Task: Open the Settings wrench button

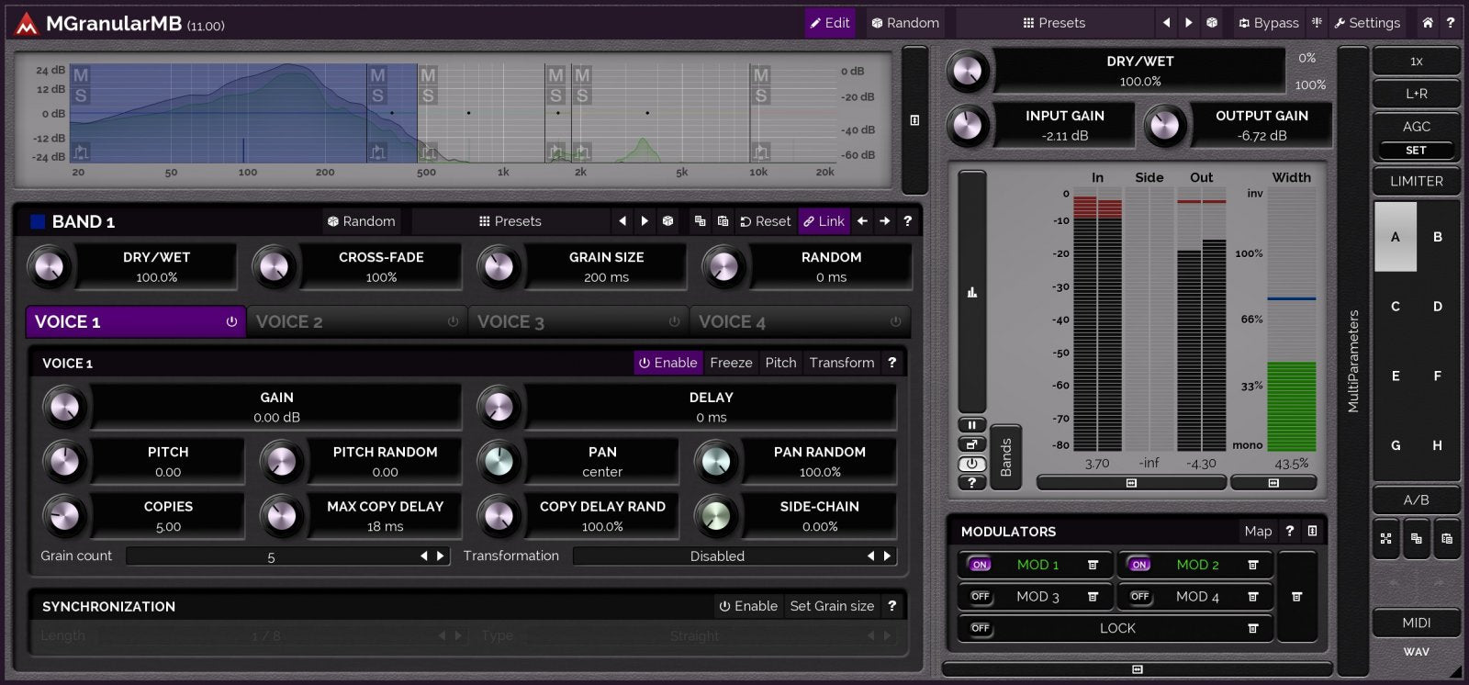Action: pos(1367,23)
